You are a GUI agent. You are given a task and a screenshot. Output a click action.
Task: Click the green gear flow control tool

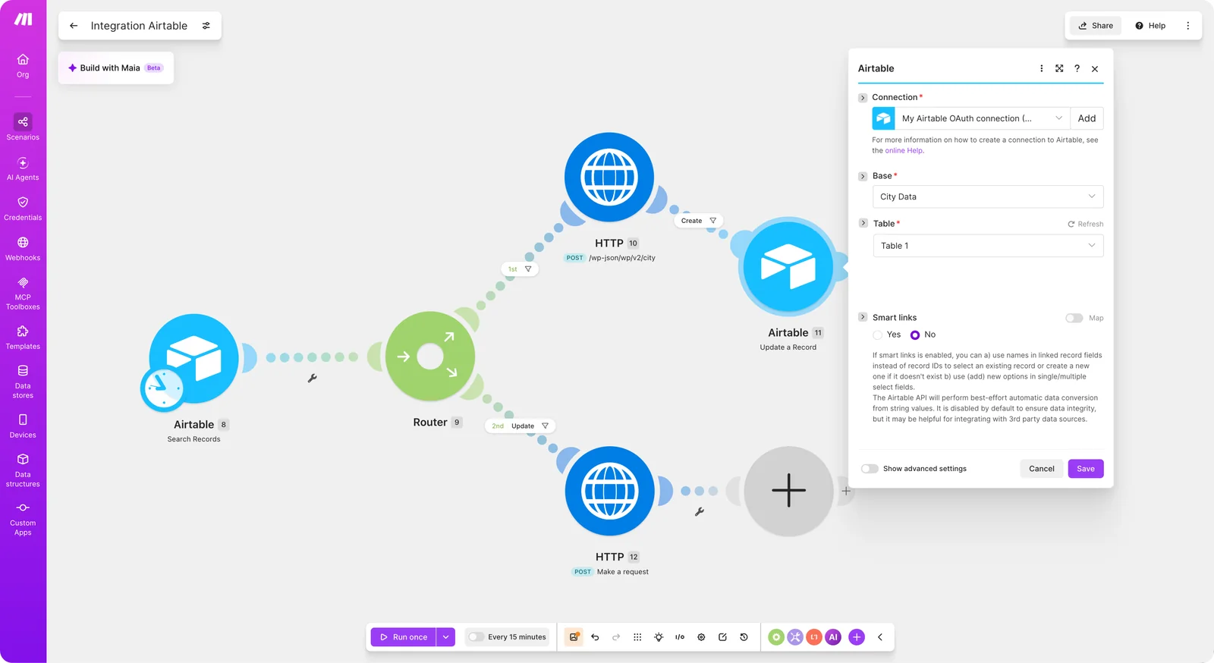[776, 637]
